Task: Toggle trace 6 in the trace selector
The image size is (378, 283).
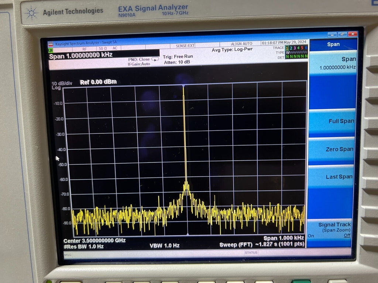Action: [x=306, y=48]
